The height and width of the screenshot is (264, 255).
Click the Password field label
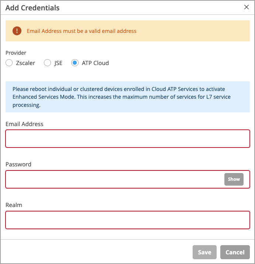[18, 164]
